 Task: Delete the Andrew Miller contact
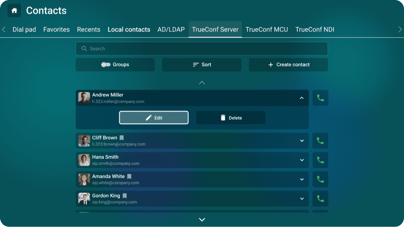[231, 118]
